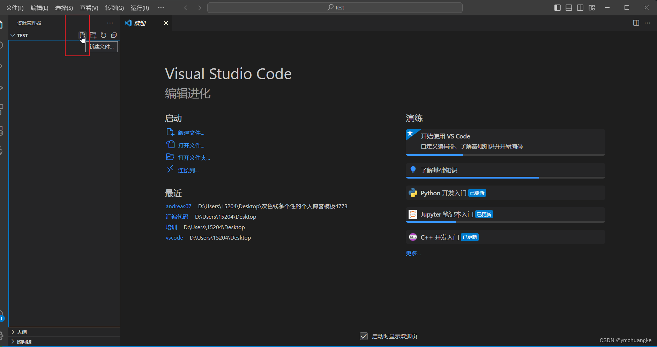Expand the 大纲 outline section
657x347 pixels.
coord(64,332)
